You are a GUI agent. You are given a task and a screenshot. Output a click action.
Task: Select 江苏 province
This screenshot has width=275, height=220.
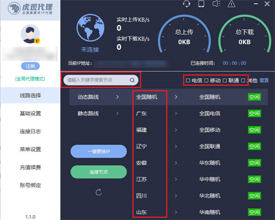point(141,179)
